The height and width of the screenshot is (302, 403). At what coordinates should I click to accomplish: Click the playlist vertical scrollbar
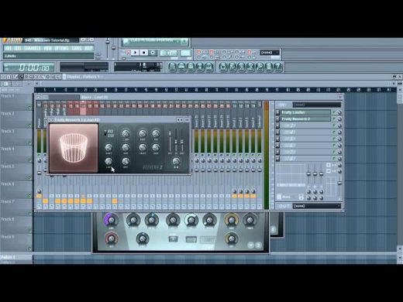coord(400,169)
